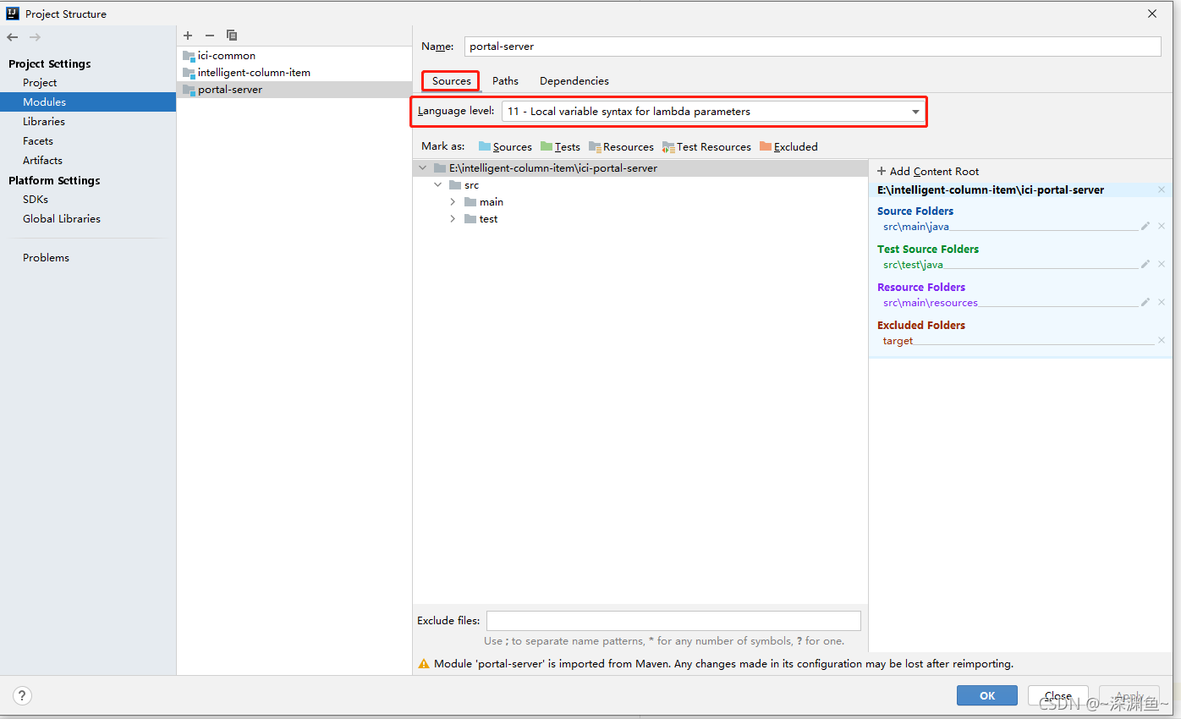Remove target from excluded folders
1181x719 pixels.
point(1162,340)
